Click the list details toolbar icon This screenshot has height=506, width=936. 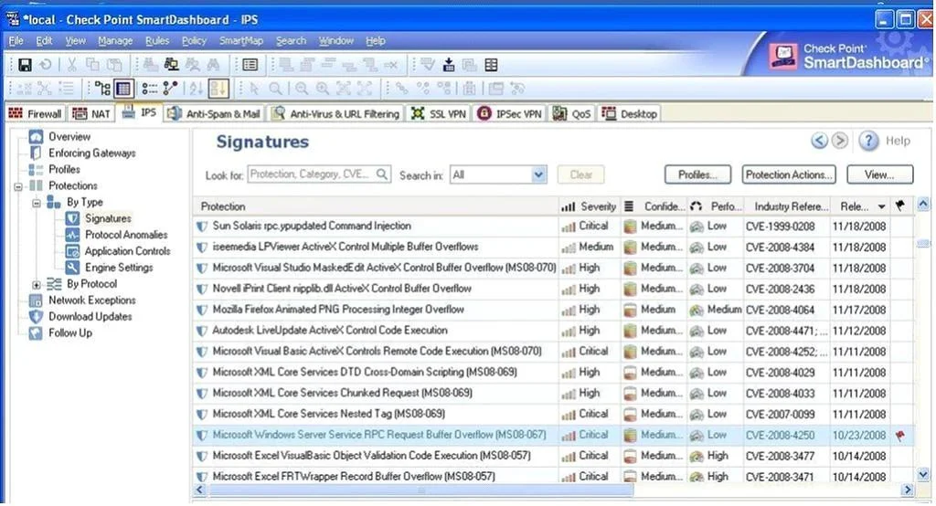(250, 65)
